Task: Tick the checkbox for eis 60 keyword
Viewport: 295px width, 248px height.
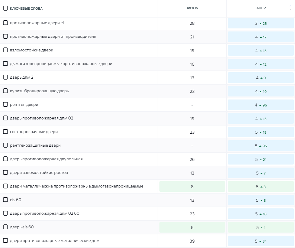Action: tap(5, 200)
